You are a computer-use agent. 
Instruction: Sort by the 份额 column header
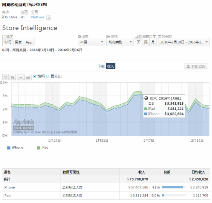(167, 172)
